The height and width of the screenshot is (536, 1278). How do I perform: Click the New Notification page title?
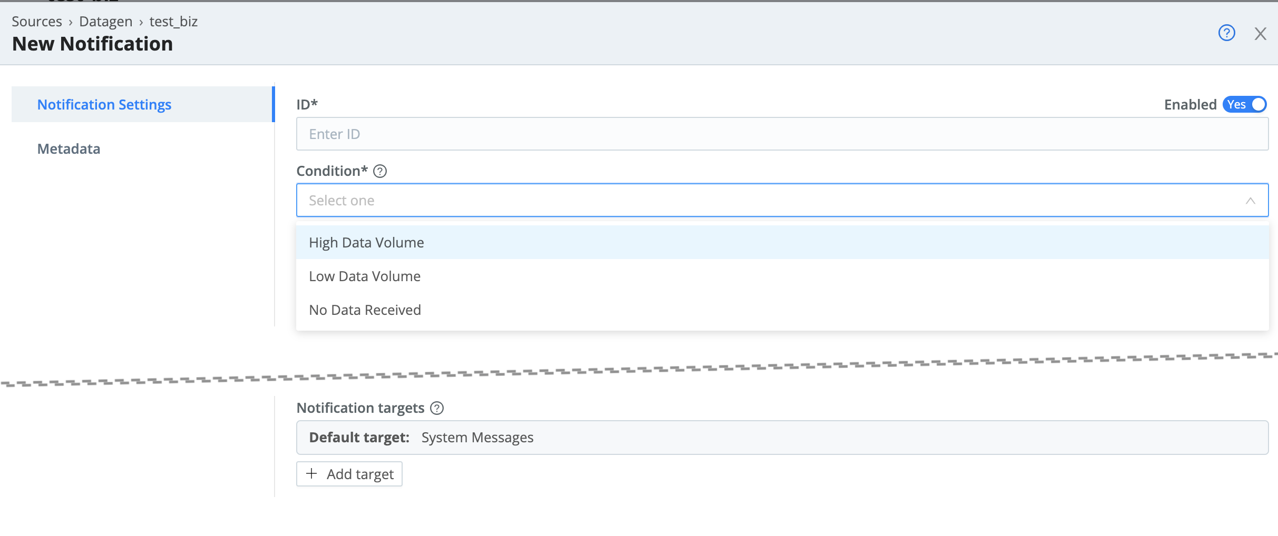click(x=92, y=43)
